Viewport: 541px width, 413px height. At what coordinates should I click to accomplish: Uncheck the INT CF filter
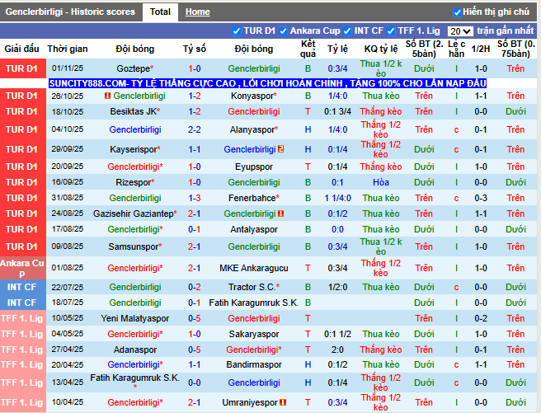347,31
